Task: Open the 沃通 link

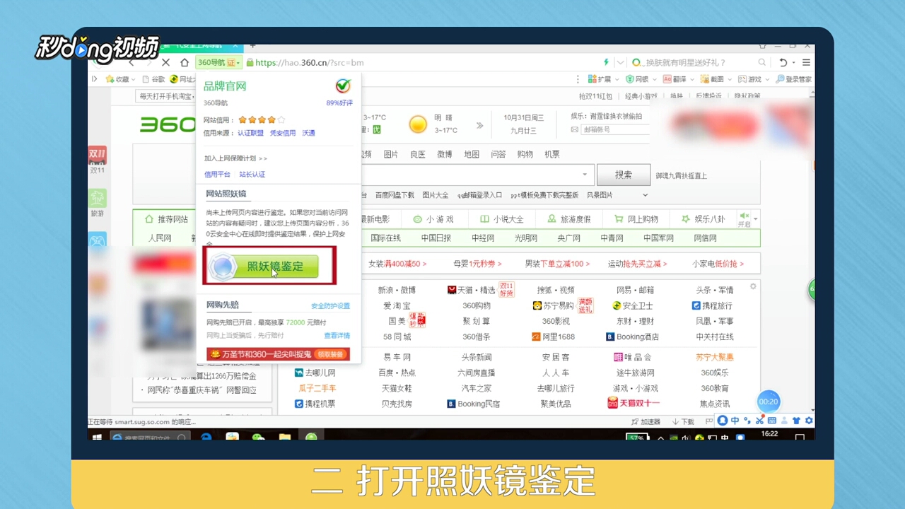Action: tap(309, 133)
